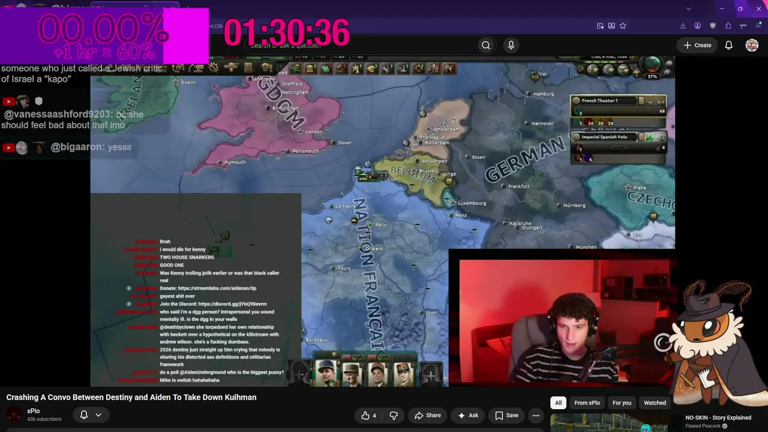This screenshot has width=768, height=432.
Task: Select the From xPlo filter chip
Action: click(587, 403)
